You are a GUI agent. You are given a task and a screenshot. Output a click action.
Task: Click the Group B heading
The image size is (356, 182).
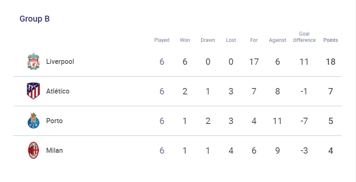(x=34, y=19)
